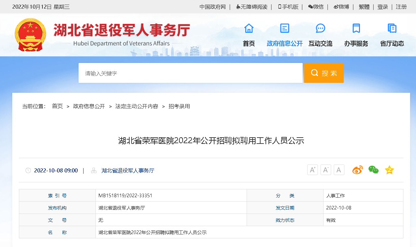
Task: Decrease font size with A- button
Action: tap(326, 170)
